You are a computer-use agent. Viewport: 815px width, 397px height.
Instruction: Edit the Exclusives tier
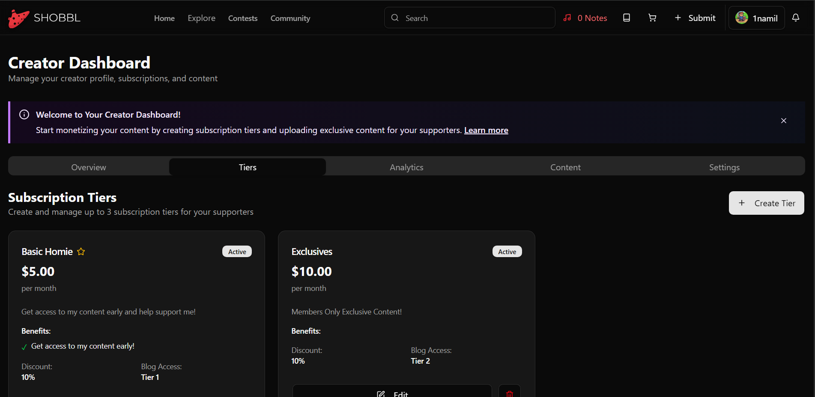click(392, 393)
